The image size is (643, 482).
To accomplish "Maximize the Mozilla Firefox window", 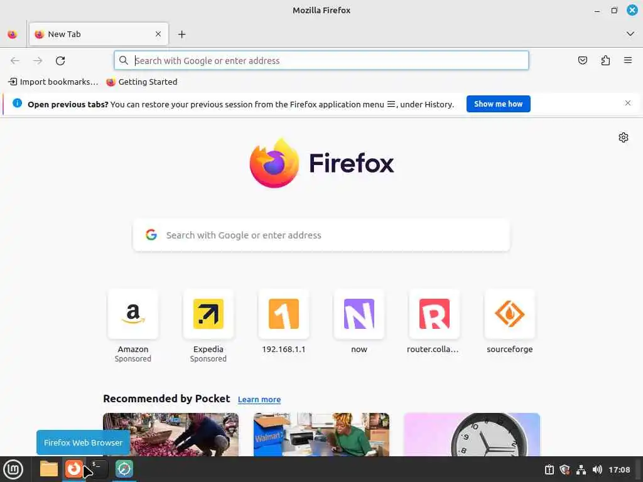I will click(614, 11).
